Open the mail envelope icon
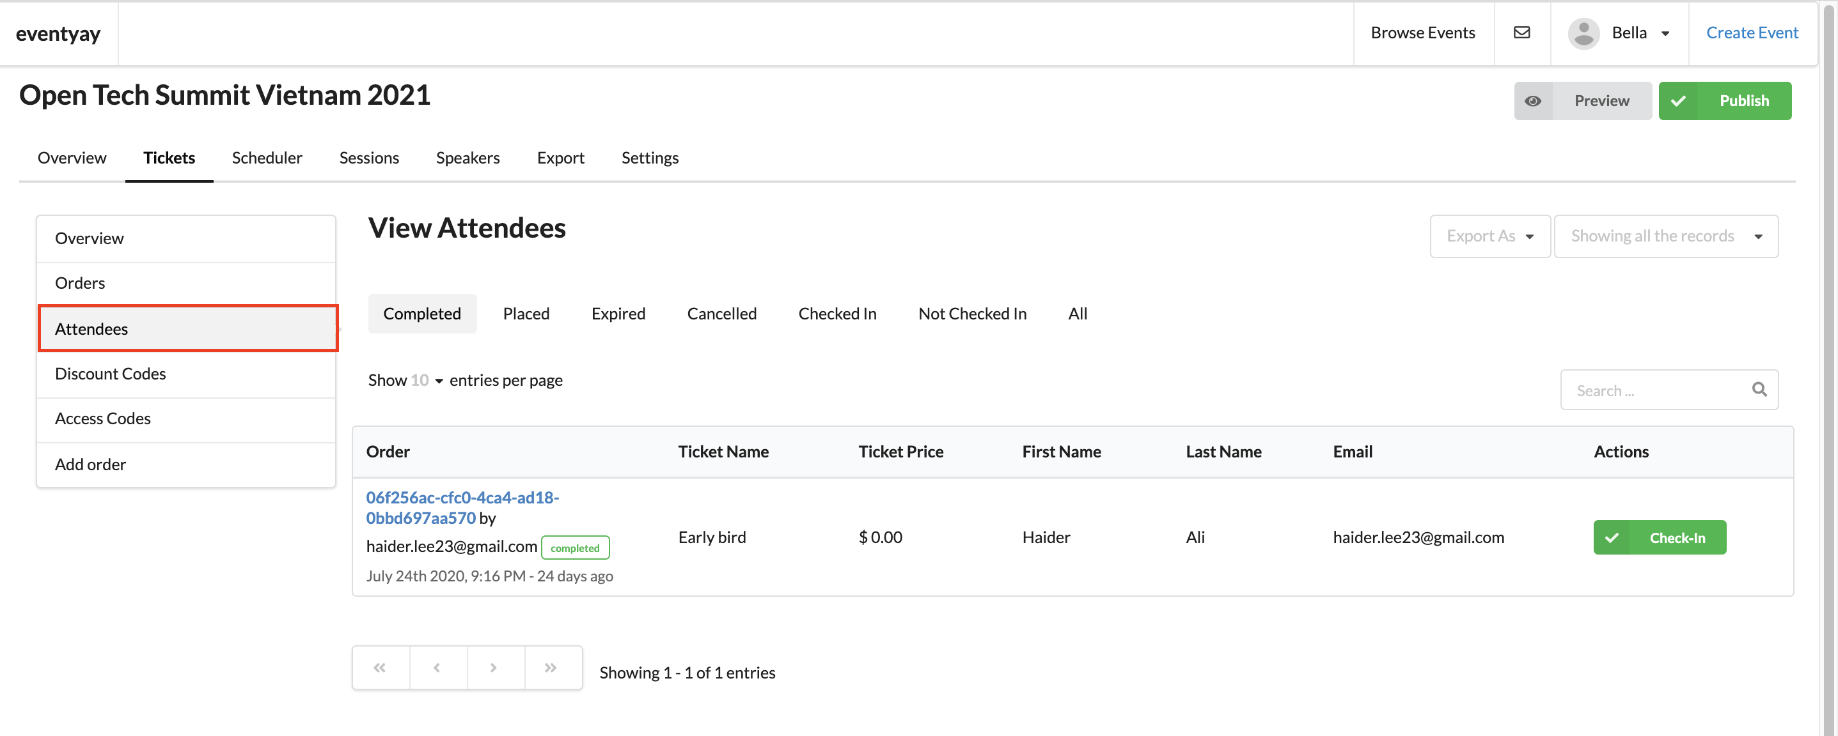This screenshot has height=736, width=1838. pos(1522,33)
